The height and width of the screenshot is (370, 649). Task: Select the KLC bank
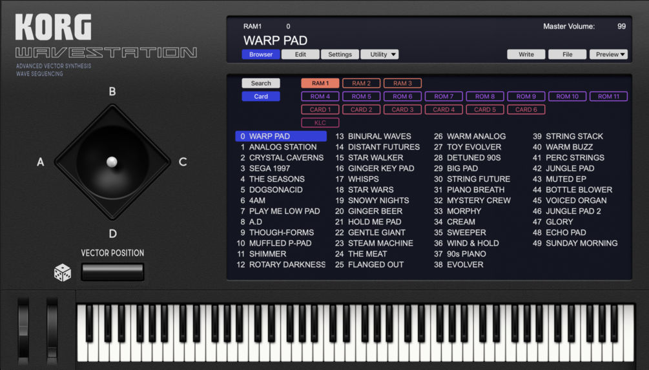[x=320, y=122]
